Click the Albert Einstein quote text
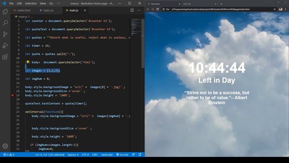This screenshot has height=163, width=289. click(x=217, y=98)
